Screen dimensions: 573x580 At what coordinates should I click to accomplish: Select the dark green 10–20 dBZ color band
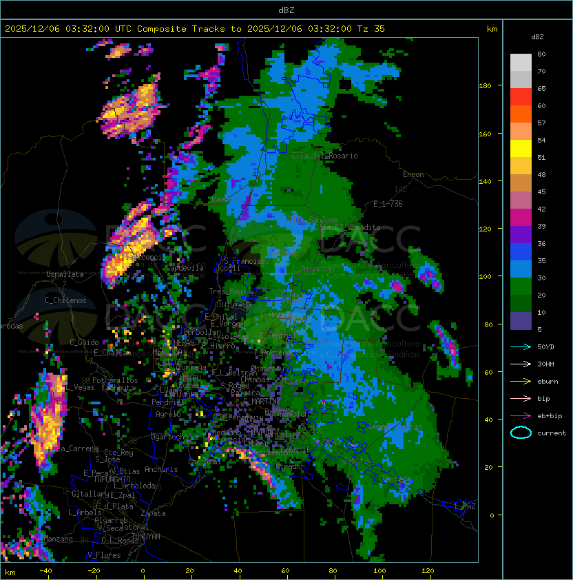pyautogui.click(x=521, y=304)
